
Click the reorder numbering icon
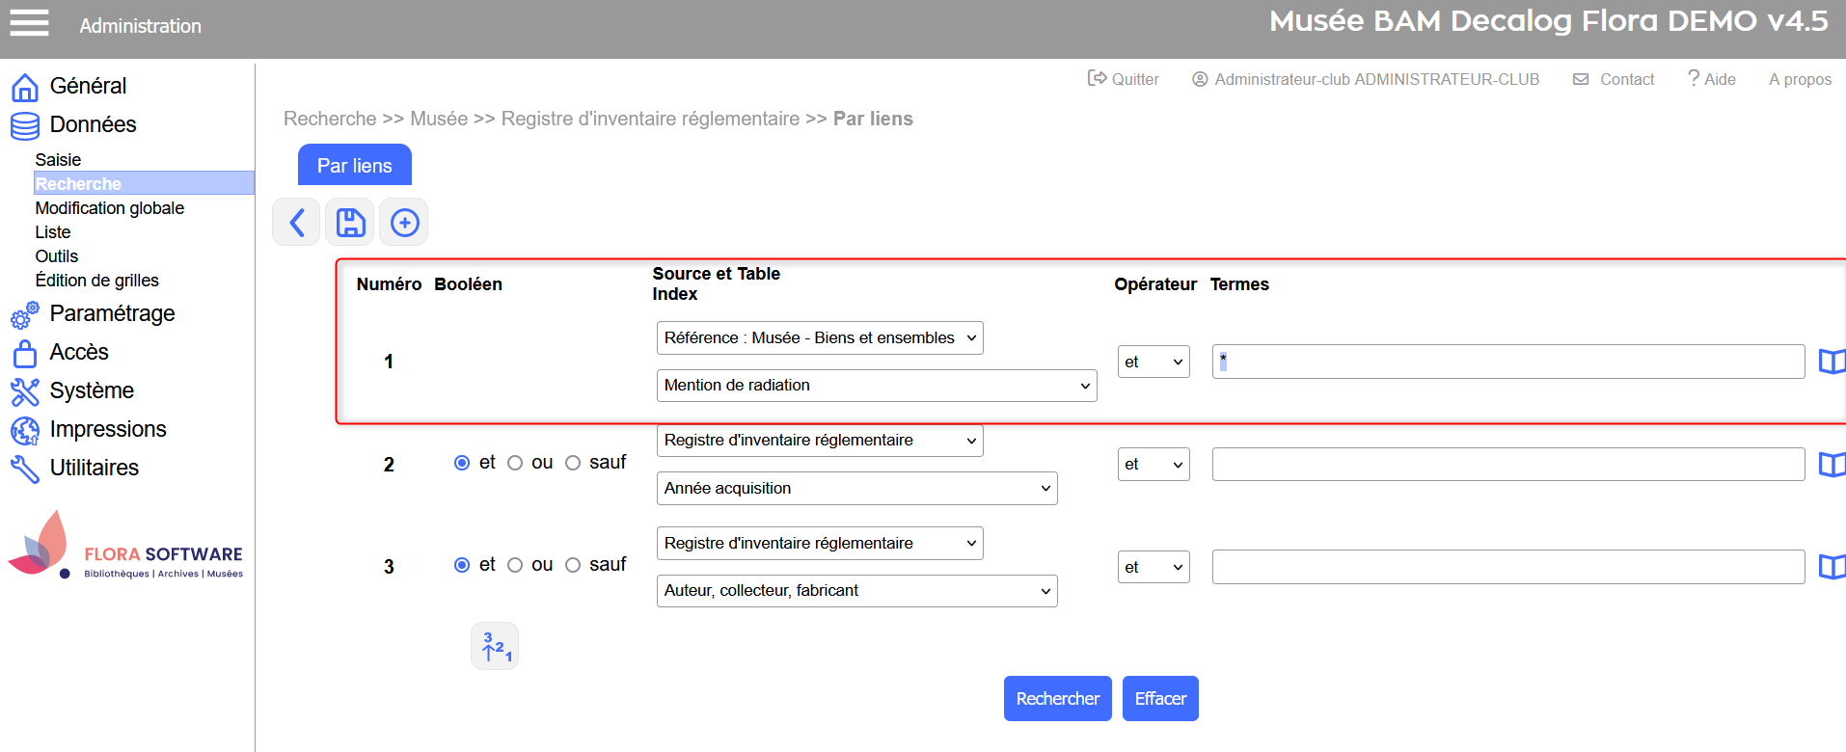[x=495, y=646]
